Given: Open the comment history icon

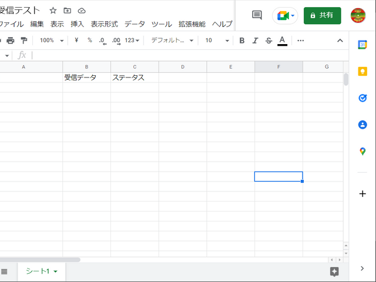Looking at the screenshot, I should coord(257,15).
